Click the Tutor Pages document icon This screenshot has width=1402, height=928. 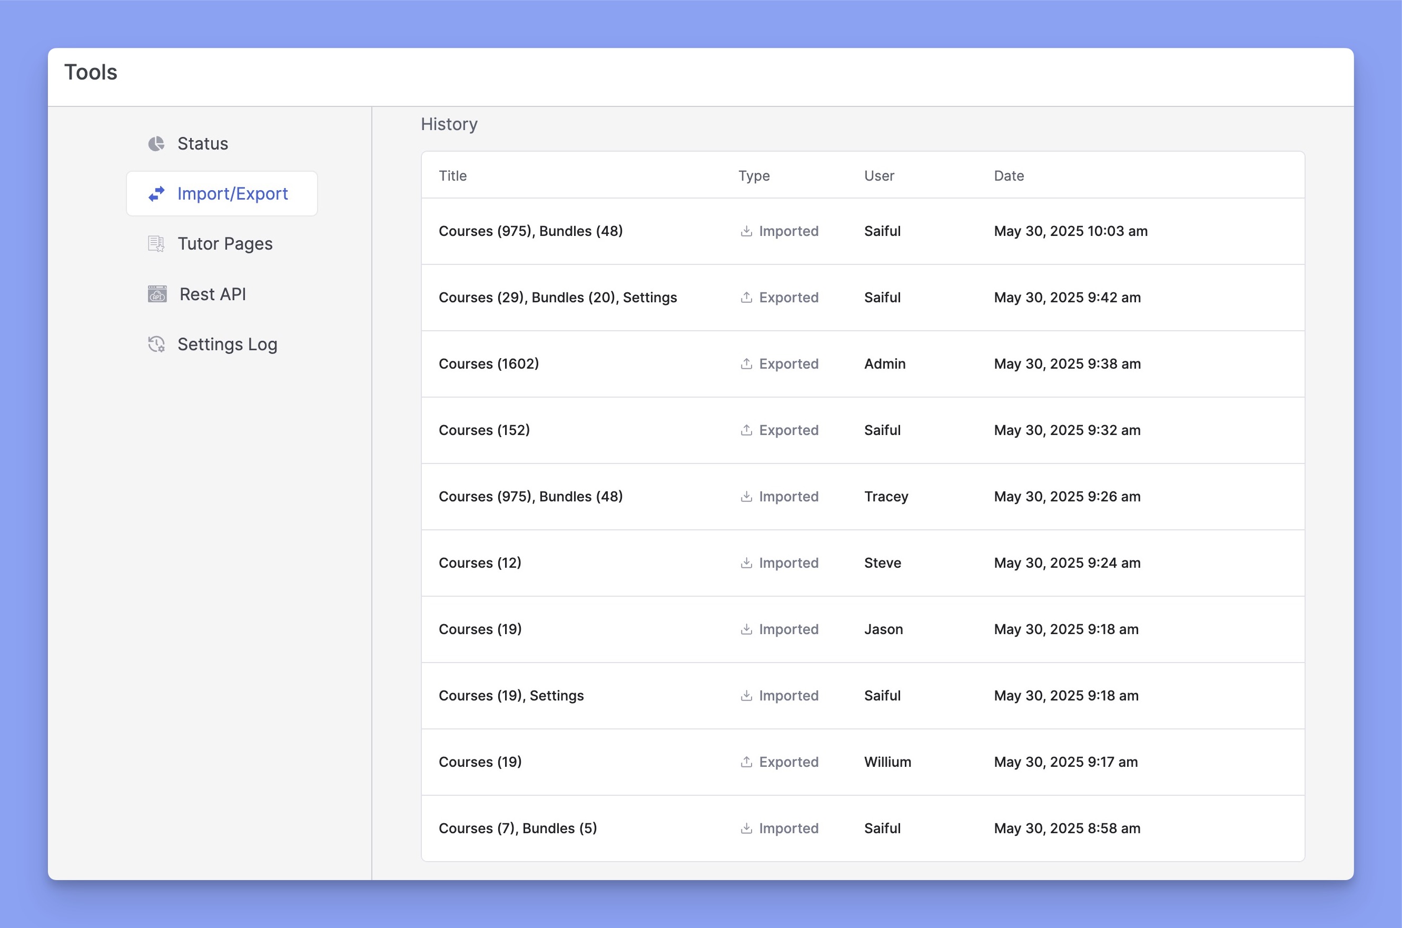point(156,244)
